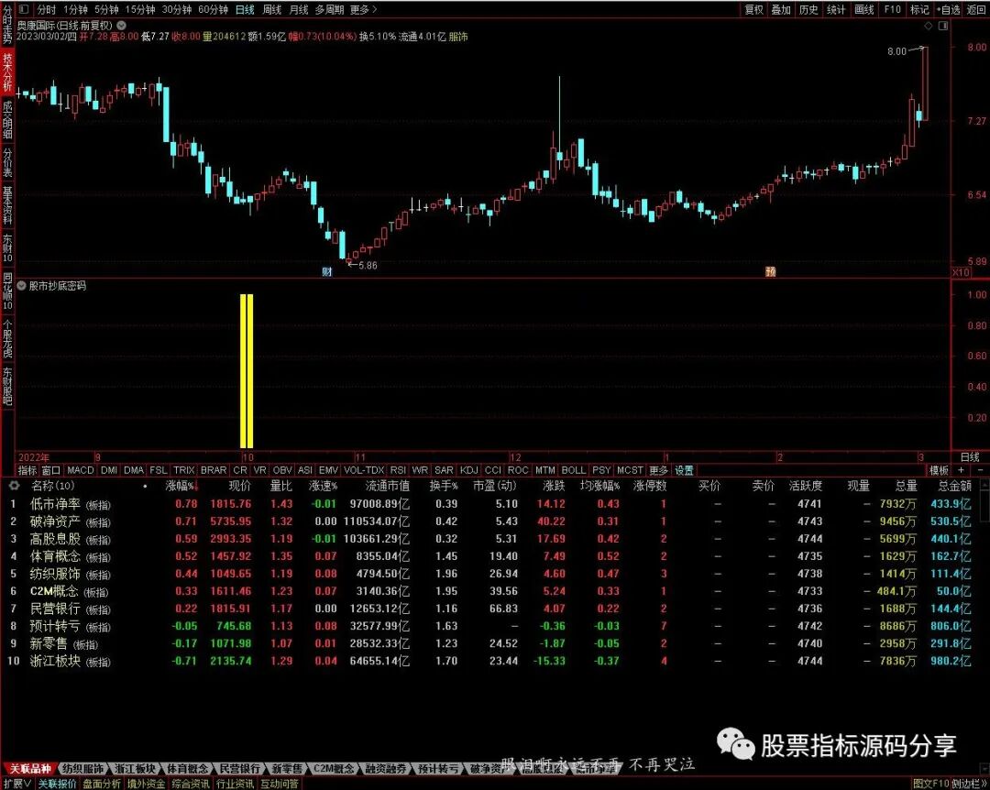Image resolution: width=990 pixels, height=790 pixels.
Task: Switch to 周线 period
Action: [272, 10]
